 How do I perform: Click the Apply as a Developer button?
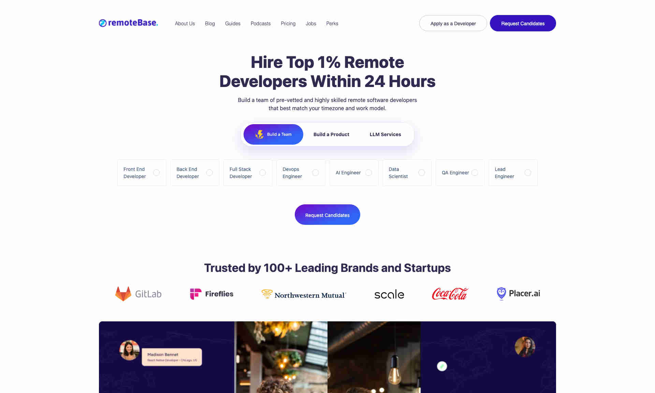pos(452,24)
